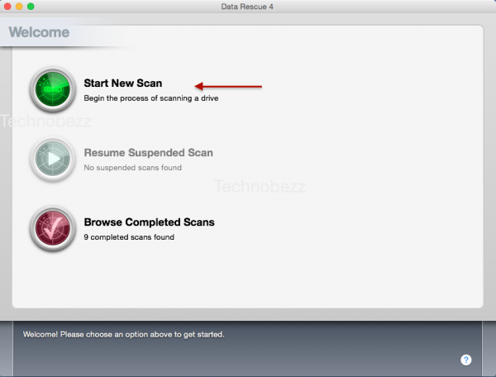Zoom the window using the green button
Viewport: 496px width, 377px height.
point(31,7)
